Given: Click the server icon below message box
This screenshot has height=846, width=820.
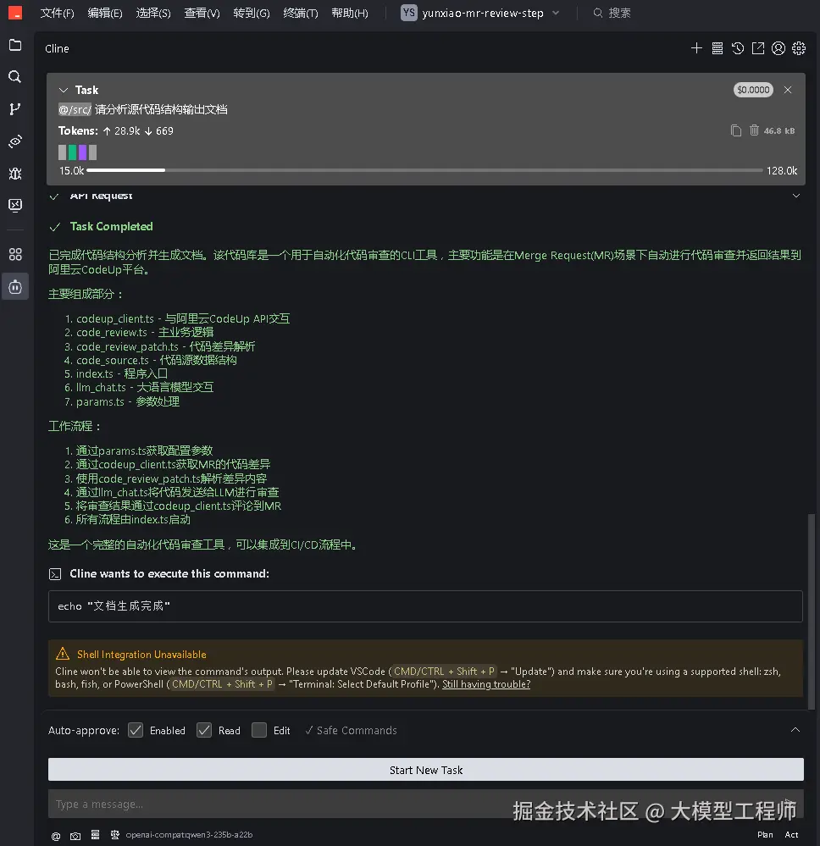Looking at the screenshot, I should [95, 835].
